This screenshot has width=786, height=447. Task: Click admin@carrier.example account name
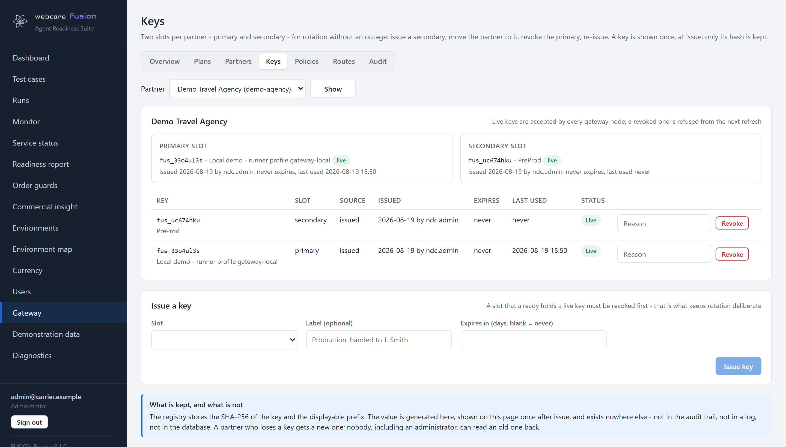[x=46, y=397]
